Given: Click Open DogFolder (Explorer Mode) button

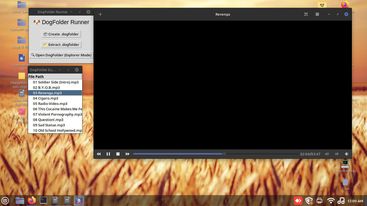Looking at the screenshot, I should (61, 55).
